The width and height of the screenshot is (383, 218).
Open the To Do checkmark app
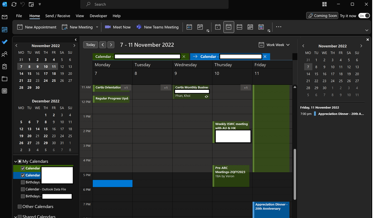coord(4,42)
